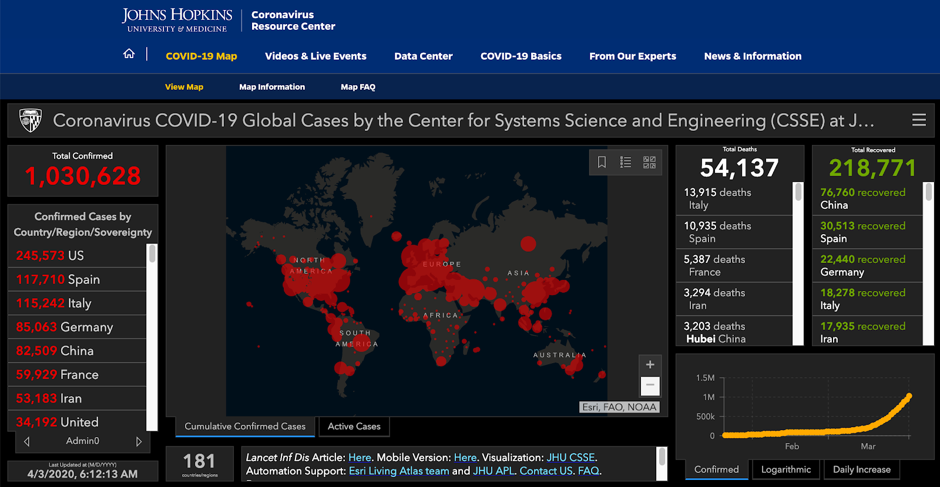Viewport: 940px width, 487px height.
Task: Select the View Map submenu item
Action: pos(184,87)
